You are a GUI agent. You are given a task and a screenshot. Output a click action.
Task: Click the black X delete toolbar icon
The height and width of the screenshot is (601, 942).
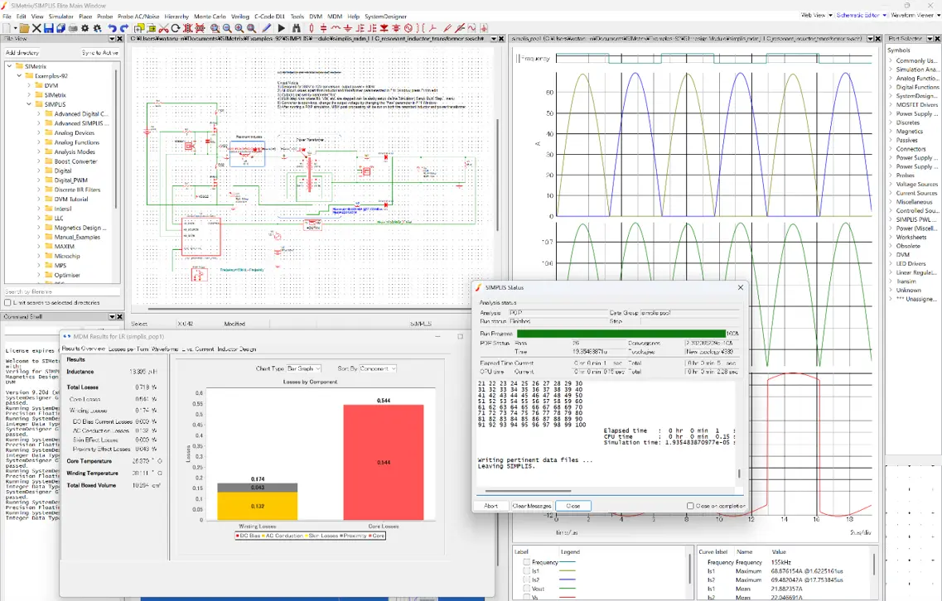click(36, 28)
